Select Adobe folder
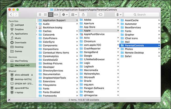Screen dimensions: 171x109 99,20
